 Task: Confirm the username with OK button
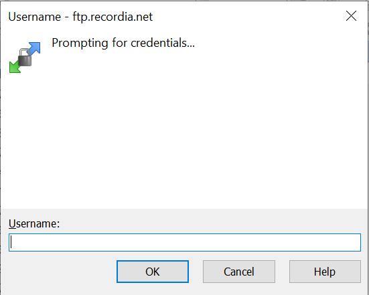pyautogui.click(x=153, y=272)
